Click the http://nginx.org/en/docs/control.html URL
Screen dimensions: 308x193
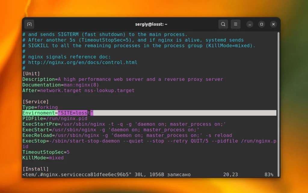(83, 63)
